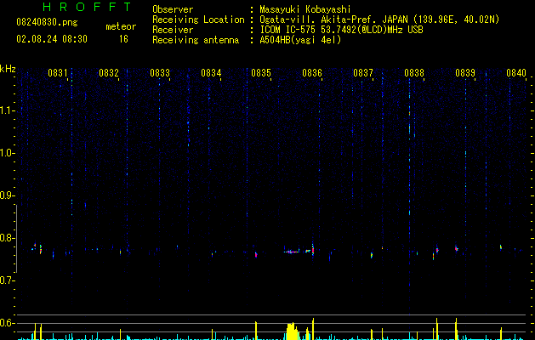Select the file name 08240830.png
The height and width of the screenshot is (340, 535).
(x=47, y=22)
